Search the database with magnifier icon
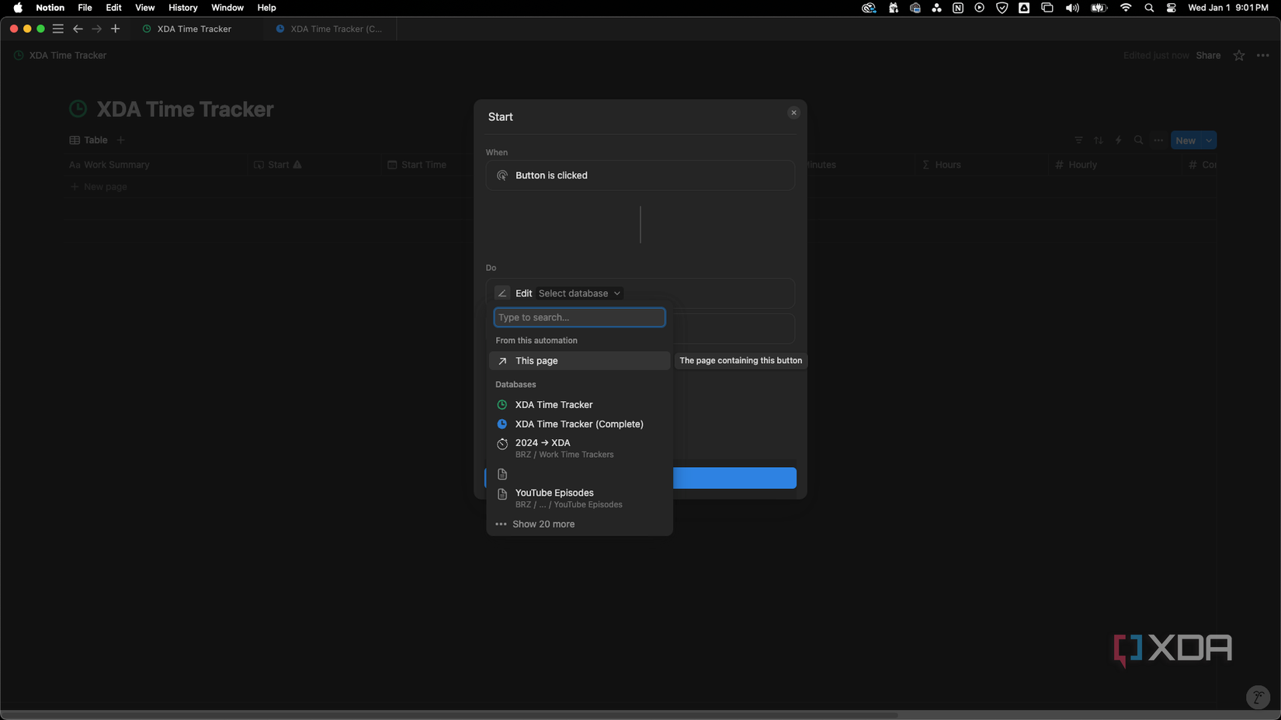1281x720 pixels. pyautogui.click(x=1139, y=140)
